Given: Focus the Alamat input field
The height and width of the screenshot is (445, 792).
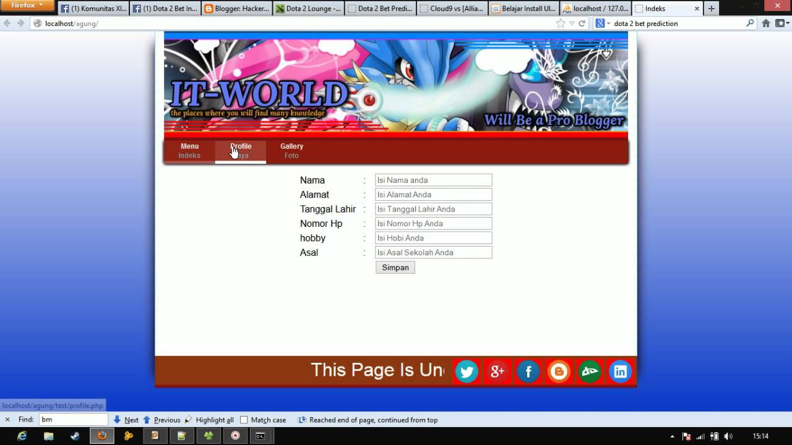Looking at the screenshot, I should 433,194.
